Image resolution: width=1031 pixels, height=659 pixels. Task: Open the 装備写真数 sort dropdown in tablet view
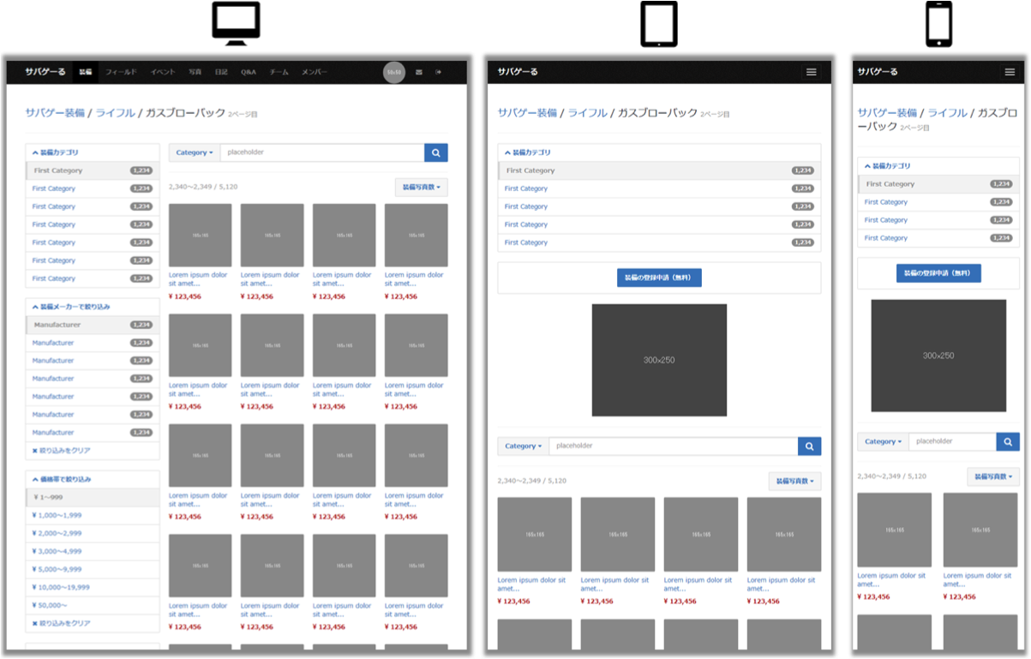click(795, 481)
